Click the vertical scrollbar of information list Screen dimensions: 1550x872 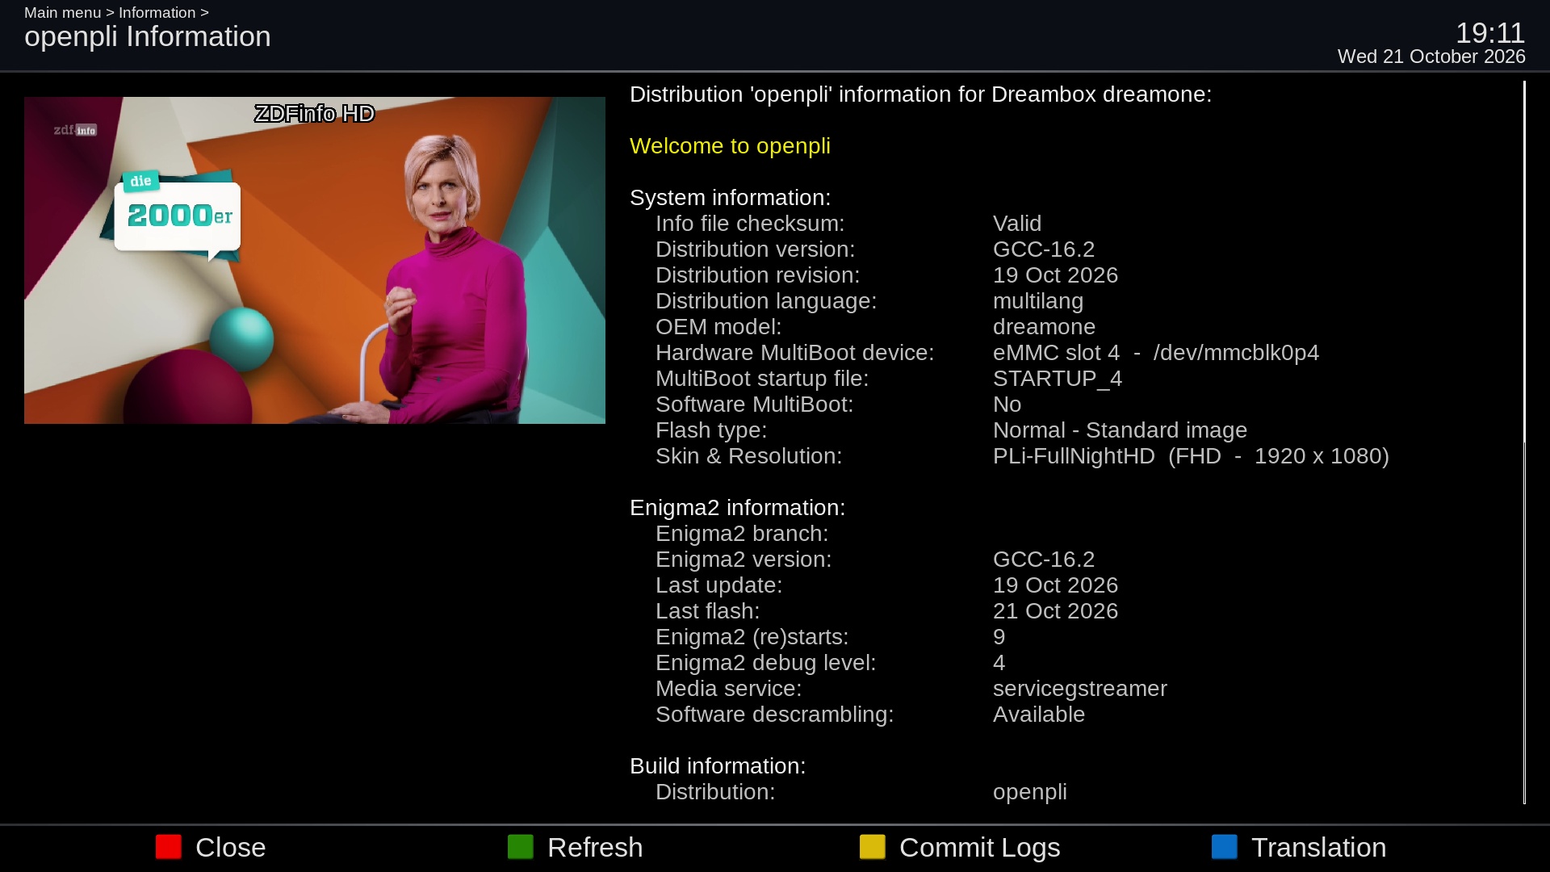click(x=1524, y=442)
